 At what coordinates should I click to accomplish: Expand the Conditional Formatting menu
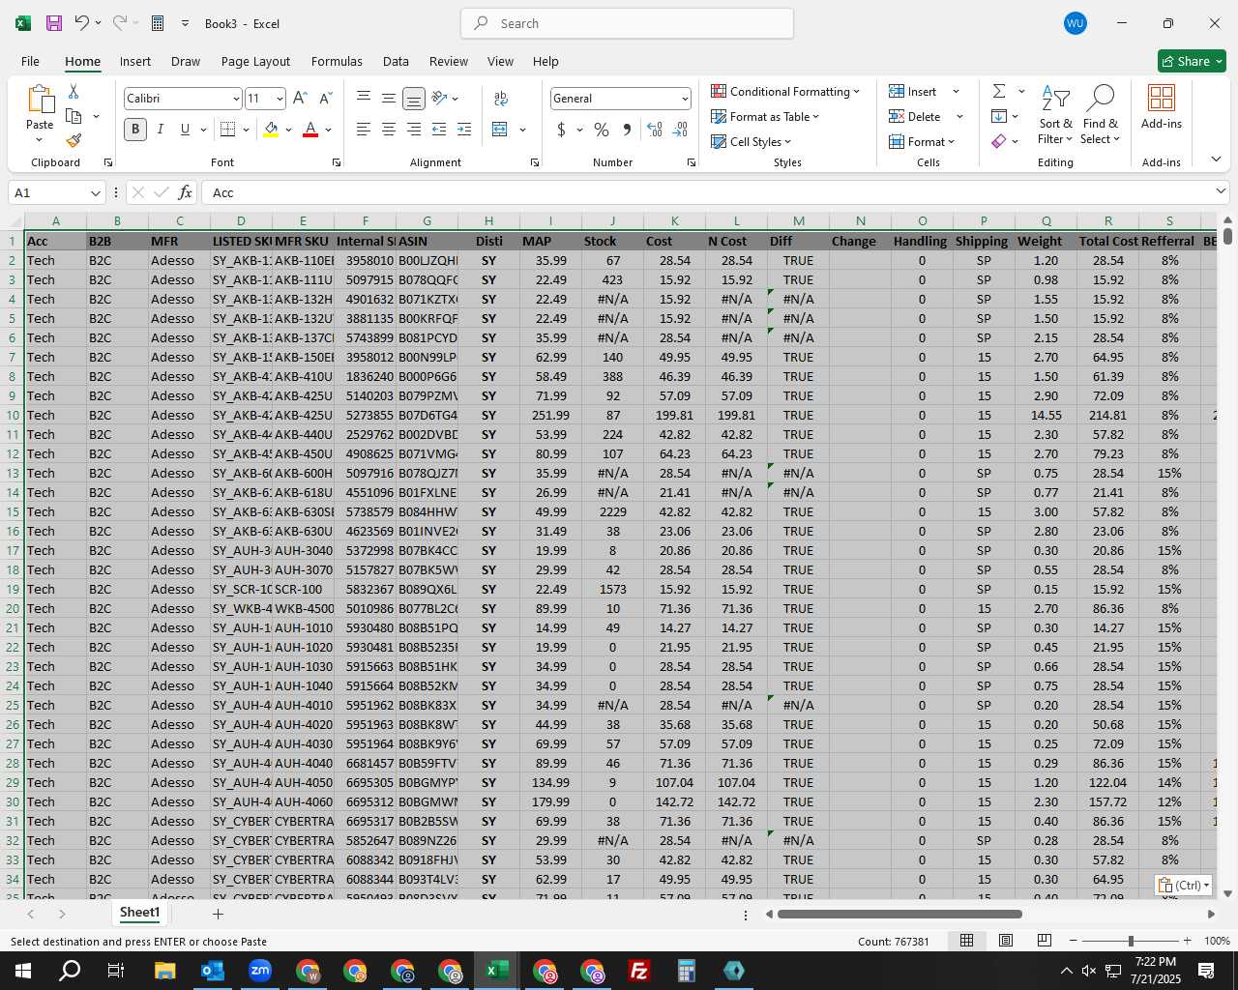coord(785,91)
